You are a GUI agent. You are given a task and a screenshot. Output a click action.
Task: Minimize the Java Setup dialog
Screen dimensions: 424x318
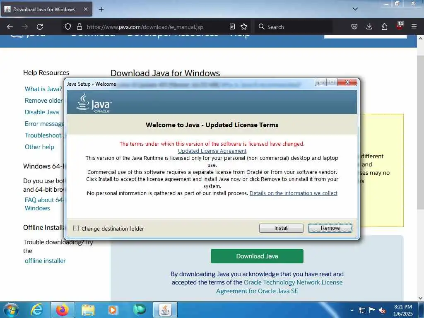pyautogui.click(x=321, y=82)
